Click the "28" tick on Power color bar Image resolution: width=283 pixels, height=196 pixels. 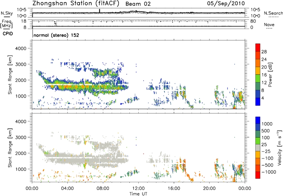[264, 52]
